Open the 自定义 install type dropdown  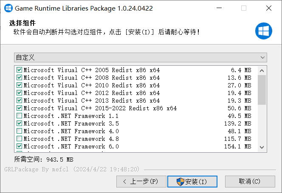(140, 57)
